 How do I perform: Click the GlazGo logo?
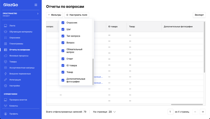[10, 5]
